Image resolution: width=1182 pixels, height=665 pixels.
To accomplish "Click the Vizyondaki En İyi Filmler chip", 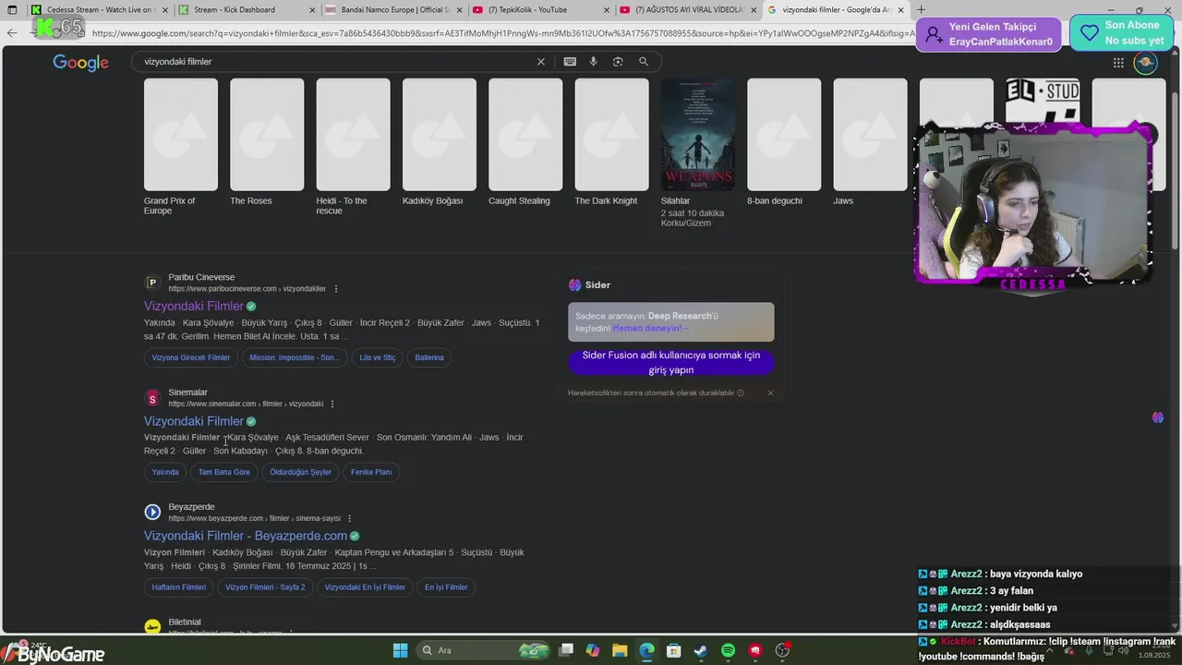I will pyautogui.click(x=365, y=587).
